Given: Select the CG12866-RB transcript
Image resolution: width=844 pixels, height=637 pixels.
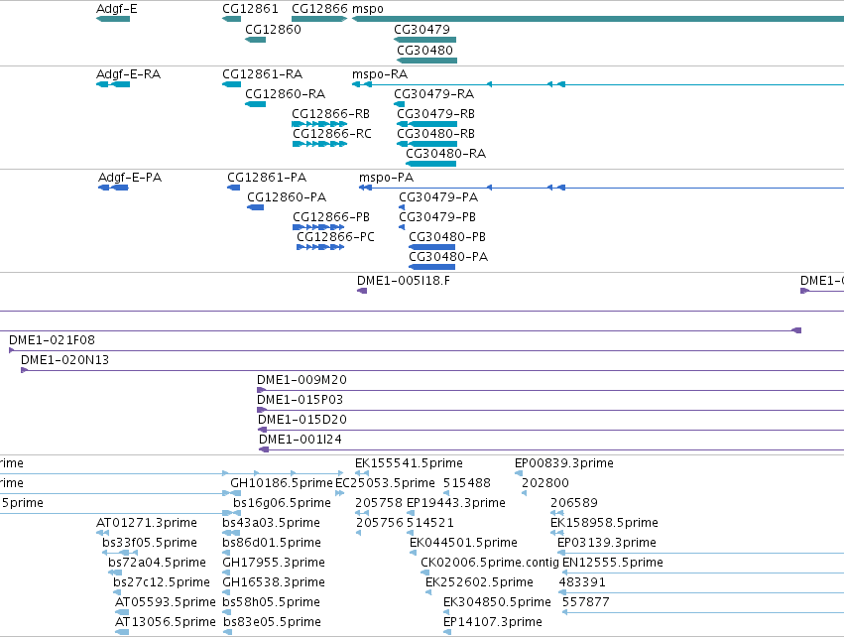Looking at the screenshot, I should [319, 124].
